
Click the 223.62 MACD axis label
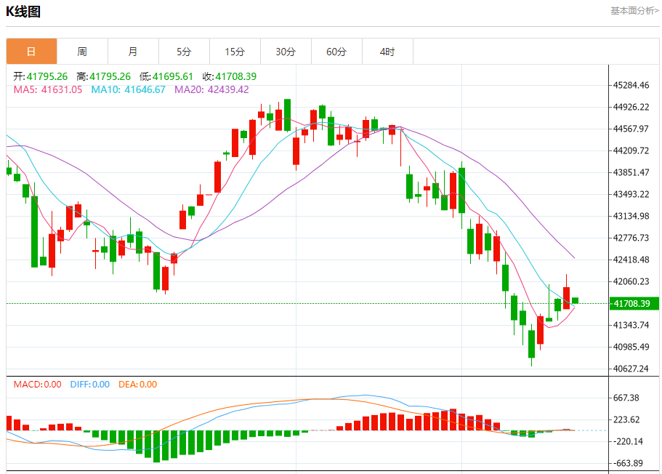click(x=626, y=419)
